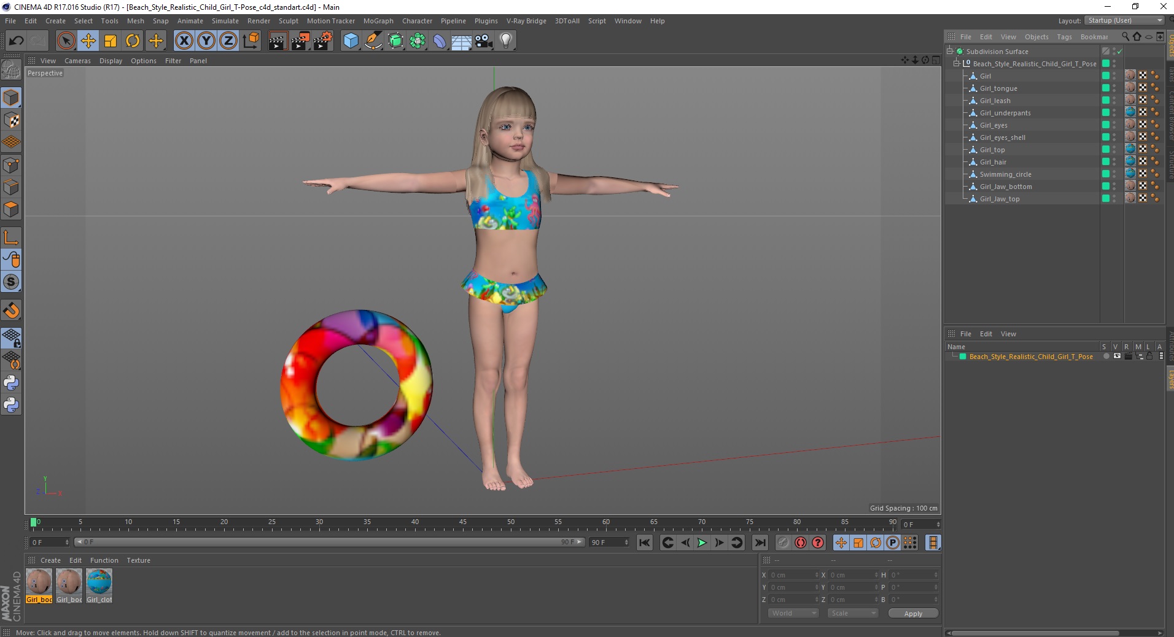The width and height of the screenshot is (1174, 637).
Task: Click the preview range slider bar
Action: (x=329, y=542)
